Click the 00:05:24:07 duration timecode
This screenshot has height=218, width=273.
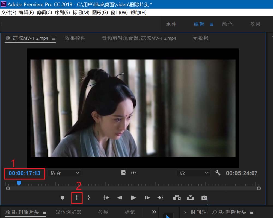pyautogui.click(x=242, y=173)
